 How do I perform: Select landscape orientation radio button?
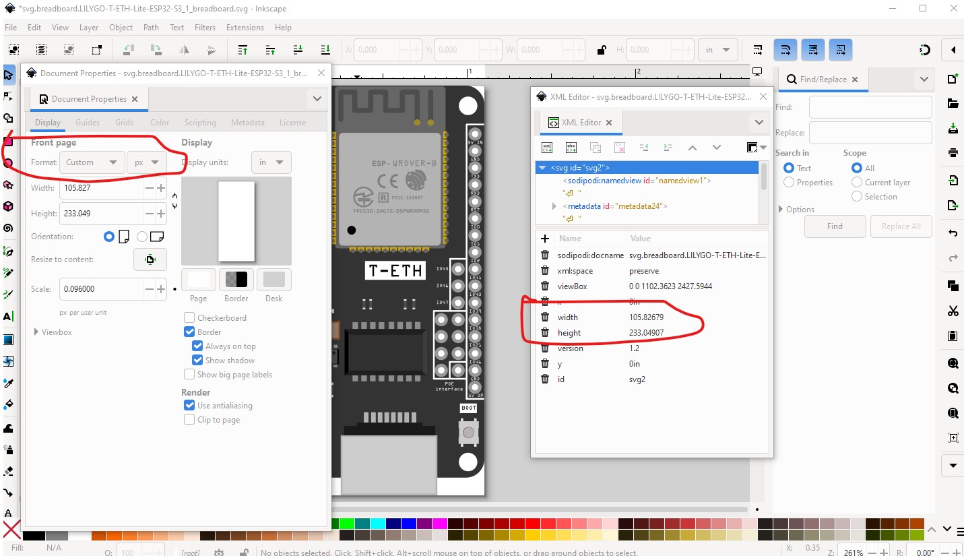click(x=142, y=237)
